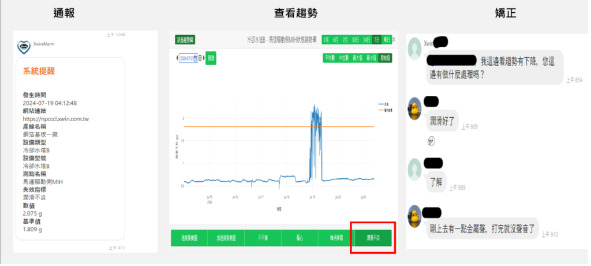The width and height of the screenshot is (591, 266).
Task: Select the 1年 time range
Action: 327,39
